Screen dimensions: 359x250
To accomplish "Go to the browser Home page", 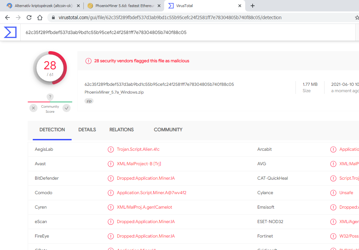I will click(x=40, y=17).
